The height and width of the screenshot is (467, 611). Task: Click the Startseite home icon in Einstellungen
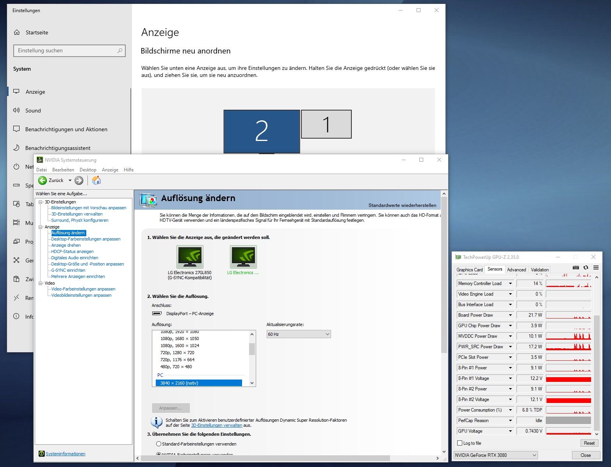(17, 32)
